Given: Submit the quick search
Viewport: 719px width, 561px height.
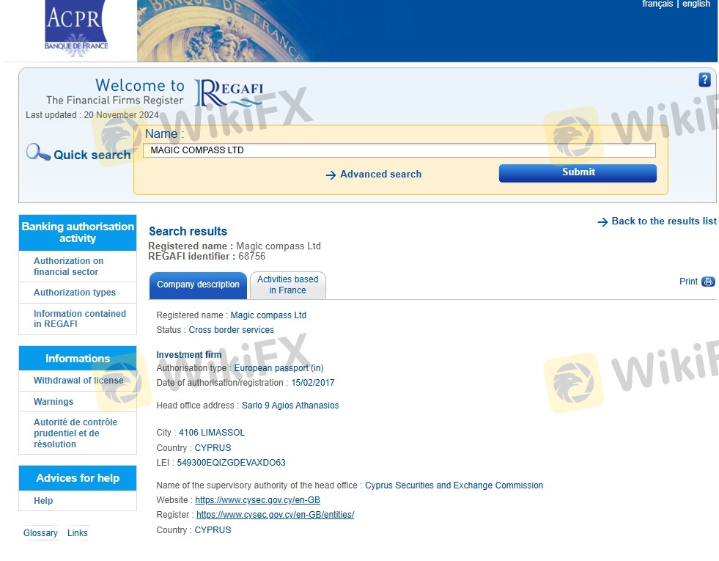Looking at the screenshot, I should (x=578, y=173).
